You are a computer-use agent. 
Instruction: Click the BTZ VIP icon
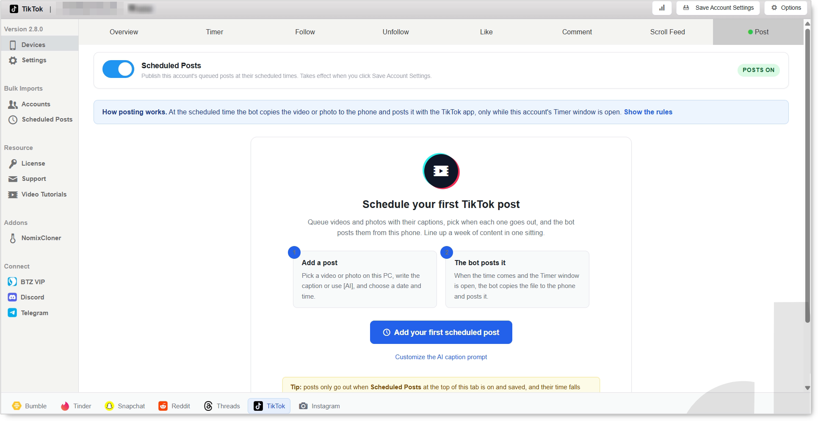(12, 282)
